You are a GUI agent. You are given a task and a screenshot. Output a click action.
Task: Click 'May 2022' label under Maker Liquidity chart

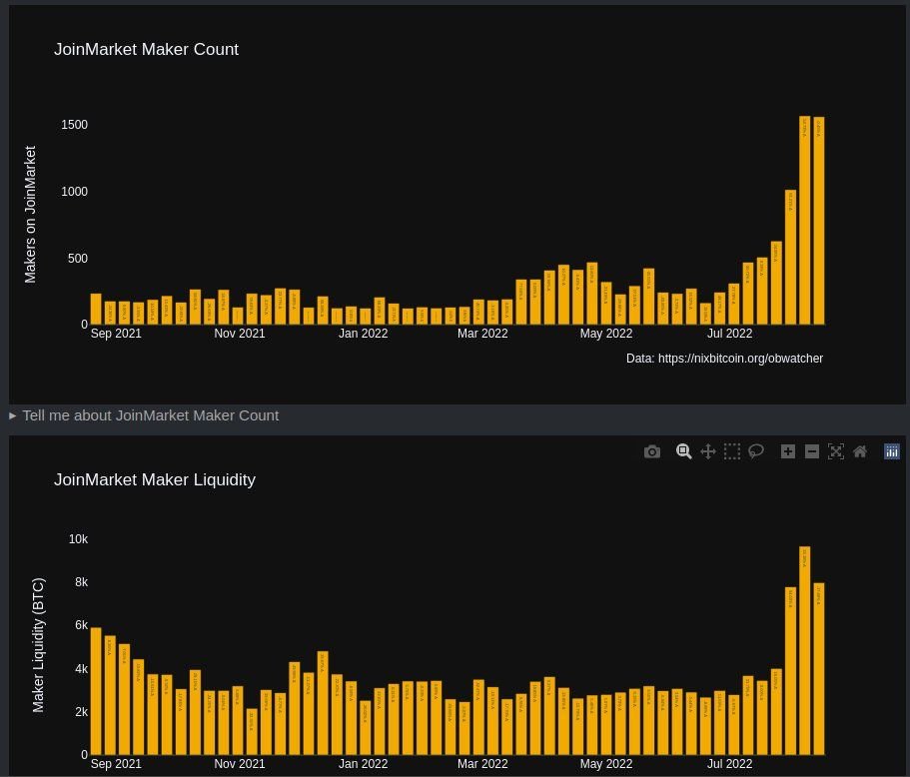(x=606, y=764)
